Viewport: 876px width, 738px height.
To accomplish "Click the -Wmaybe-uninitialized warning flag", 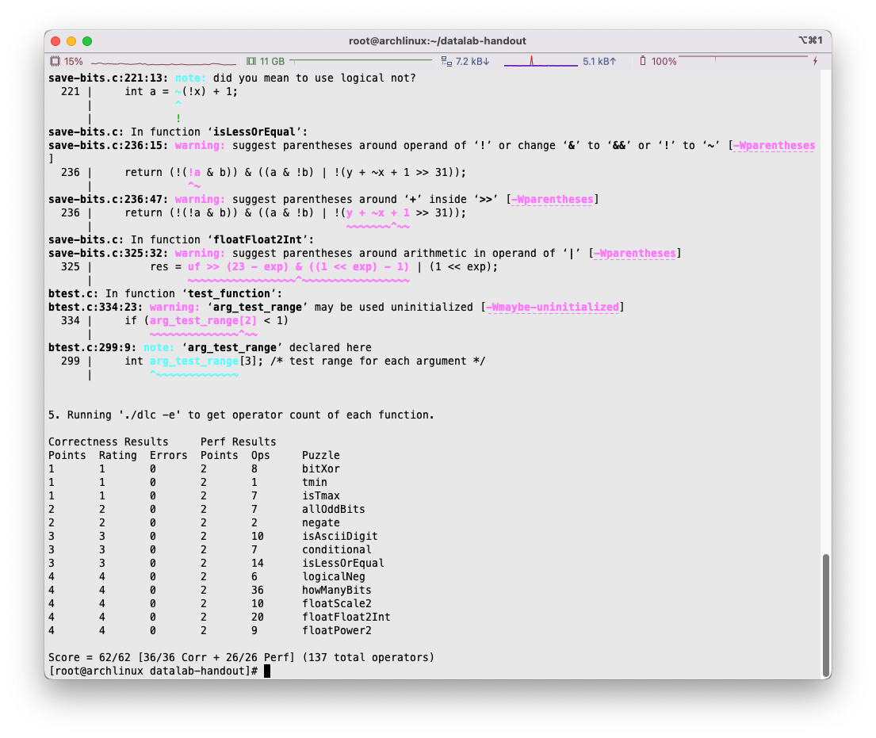I will click(553, 308).
